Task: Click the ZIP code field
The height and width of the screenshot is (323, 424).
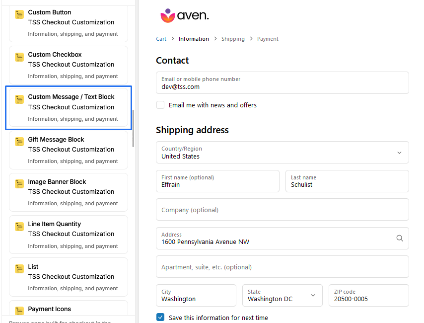Action: (368, 296)
